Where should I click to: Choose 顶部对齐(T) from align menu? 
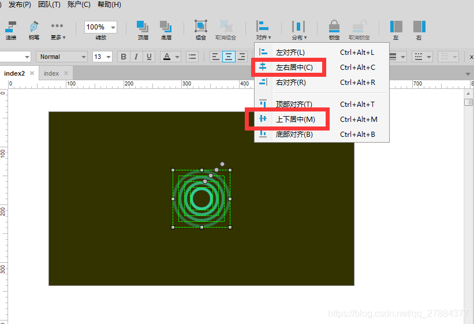pos(322,104)
